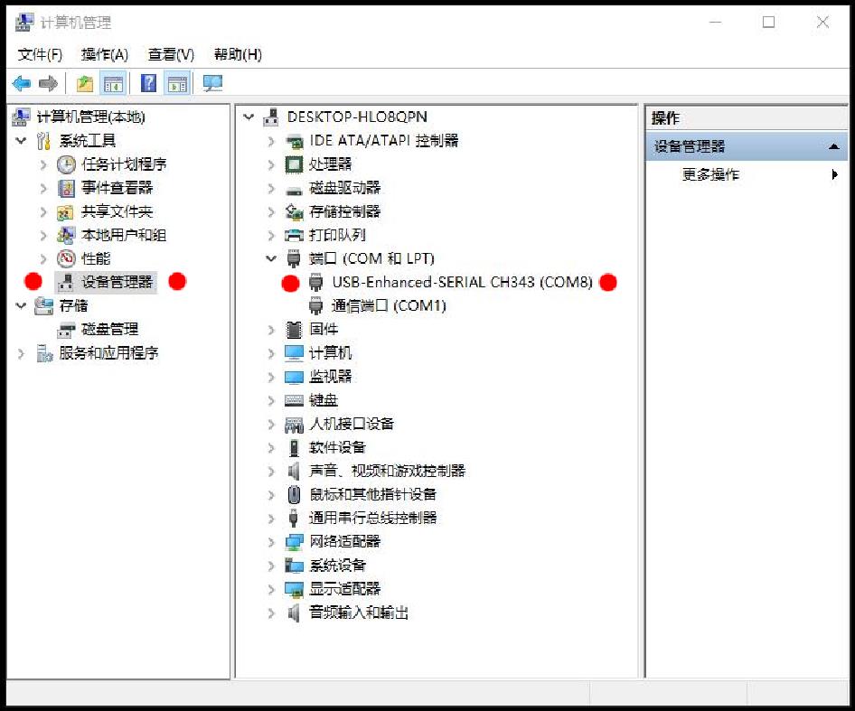Click the Back arrow toolbar icon
The width and height of the screenshot is (855, 711).
(22, 83)
